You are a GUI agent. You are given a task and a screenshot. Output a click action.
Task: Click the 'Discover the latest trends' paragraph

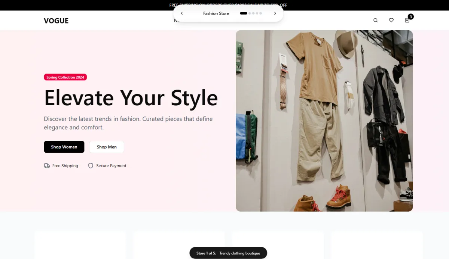[128, 123]
